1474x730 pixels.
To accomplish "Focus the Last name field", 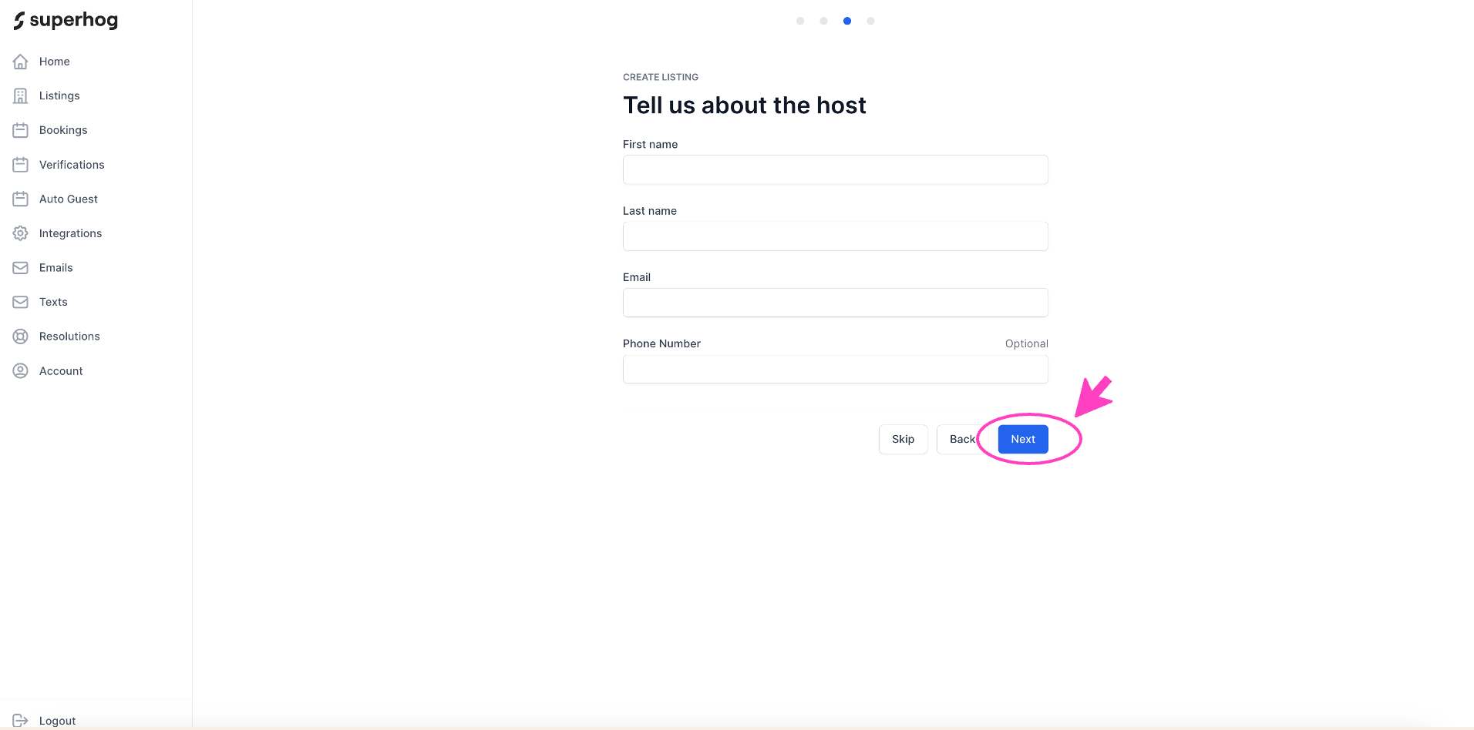I will click(x=836, y=236).
